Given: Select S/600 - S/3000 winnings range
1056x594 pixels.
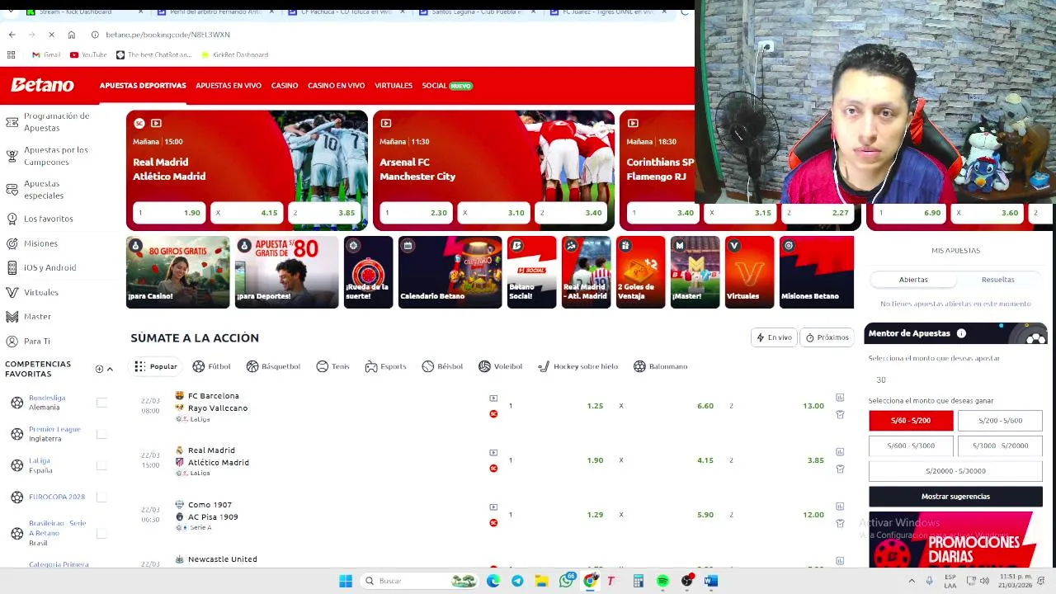Looking at the screenshot, I should [x=911, y=445].
